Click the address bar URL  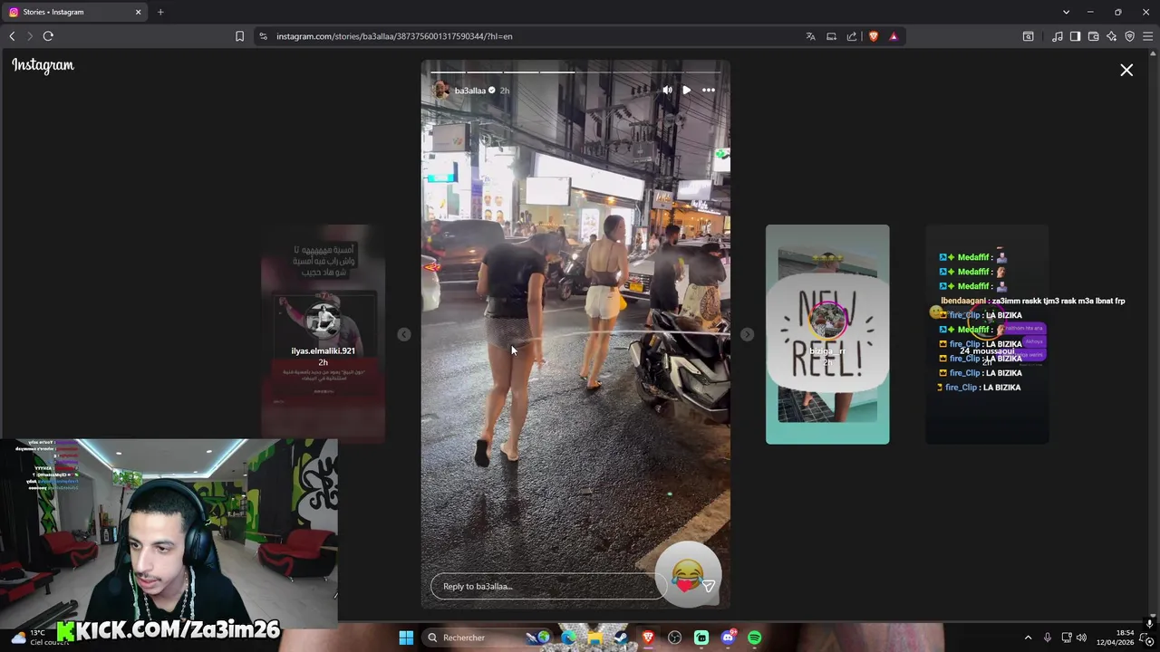pos(394,36)
